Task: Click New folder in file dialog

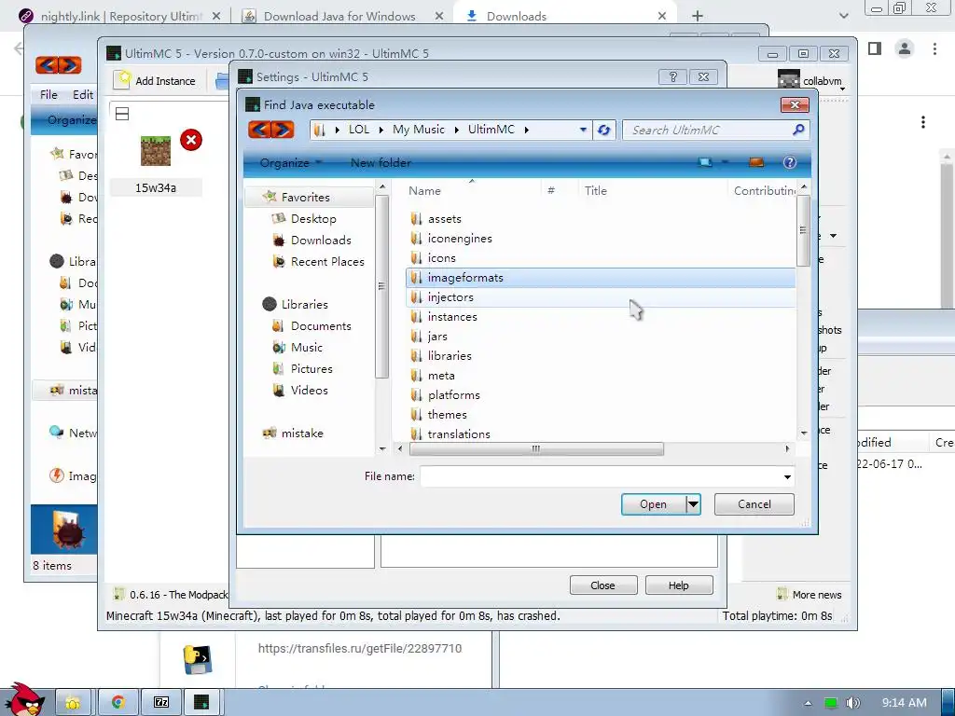Action: [381, 162]
